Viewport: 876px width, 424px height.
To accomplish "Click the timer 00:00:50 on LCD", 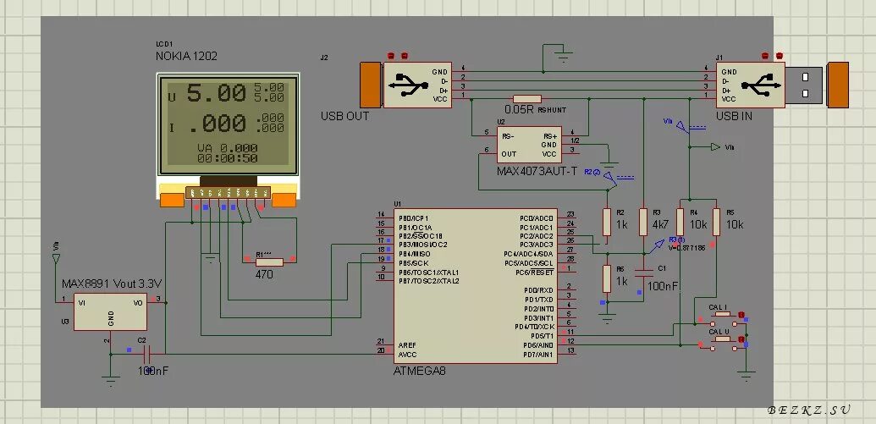I will 228,158.
